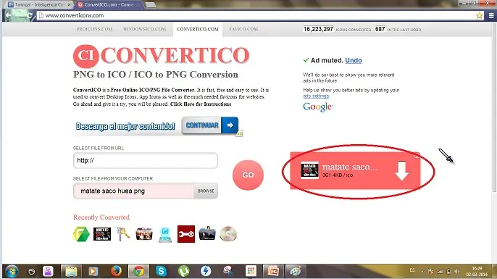Open the Windows Start menu orb
Viewport: 497px width, 279px height.
pyautogui.click(x=12, y=271)
